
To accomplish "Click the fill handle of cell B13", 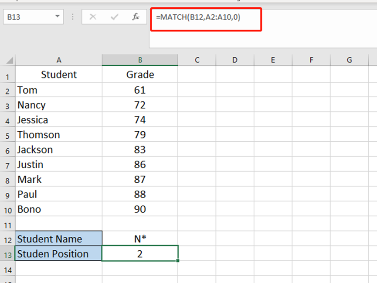I will point(178,261).
